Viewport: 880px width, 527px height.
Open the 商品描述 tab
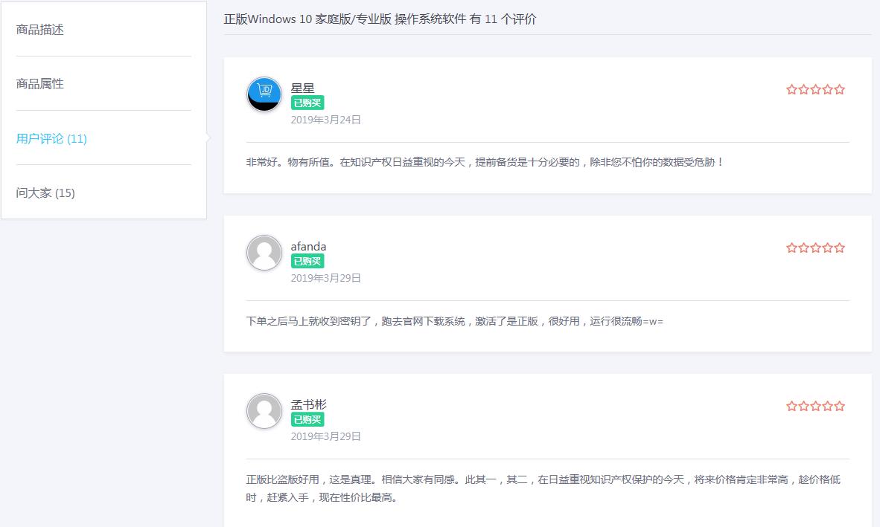(40, 30)
